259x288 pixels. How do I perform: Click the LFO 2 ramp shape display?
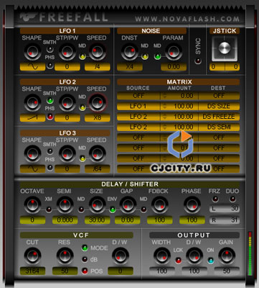coord(32,117)
